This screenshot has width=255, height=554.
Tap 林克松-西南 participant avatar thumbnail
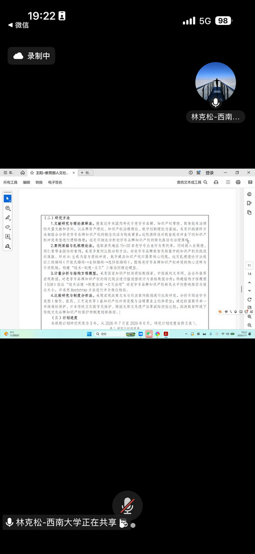(216, 83)
